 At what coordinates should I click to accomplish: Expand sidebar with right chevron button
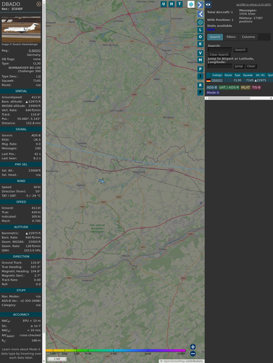click(x=200, y=5)
